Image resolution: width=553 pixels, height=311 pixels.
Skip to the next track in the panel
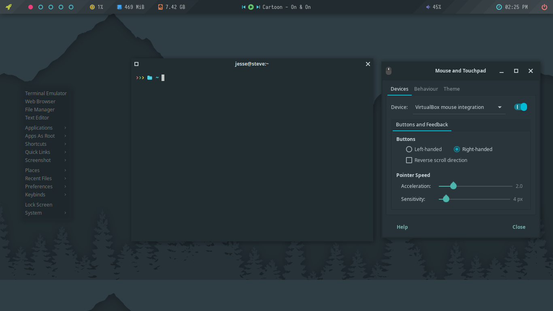pos(258,7)
